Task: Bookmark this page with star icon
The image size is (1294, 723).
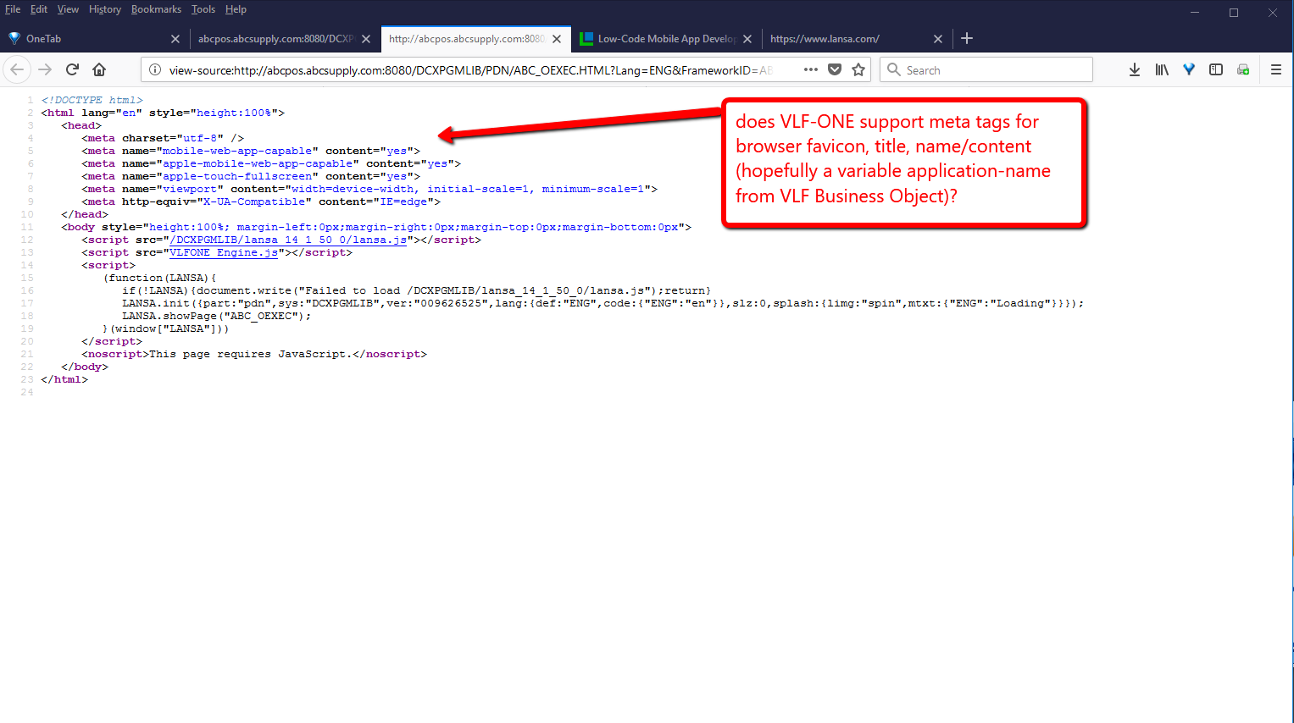Action: [858, 69]
